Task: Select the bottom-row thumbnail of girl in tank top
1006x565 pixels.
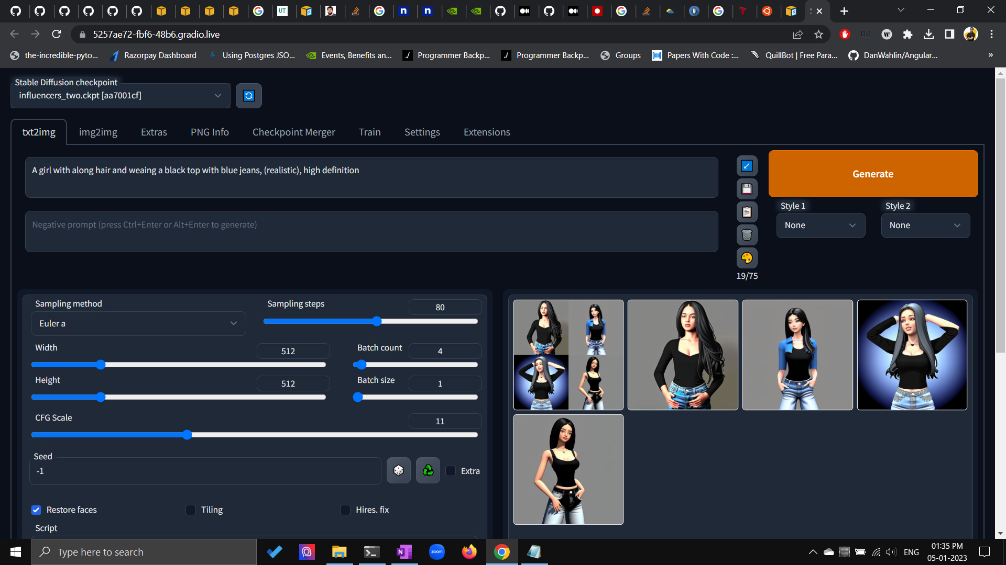Action: coord(568,469)
